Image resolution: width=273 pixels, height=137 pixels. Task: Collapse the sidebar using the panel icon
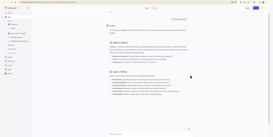pyautogui.click(x=28, y=8)
